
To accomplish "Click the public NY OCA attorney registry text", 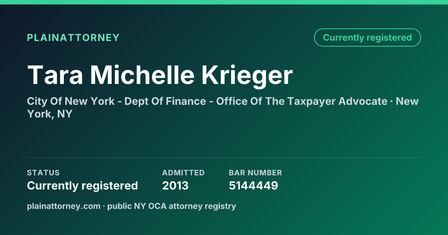I will click(x=172, y=206).
